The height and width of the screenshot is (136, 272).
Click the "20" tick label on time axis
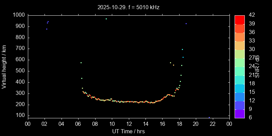tap(196, 124)
